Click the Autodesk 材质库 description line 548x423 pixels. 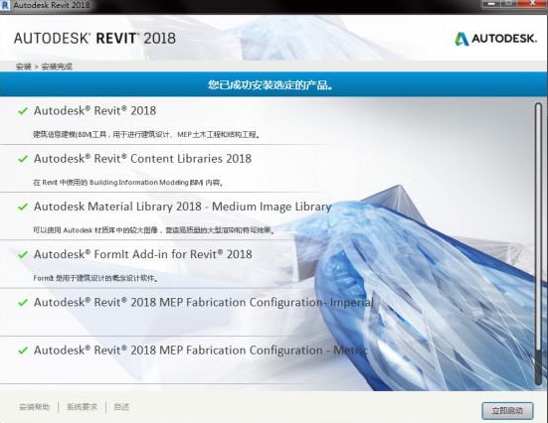[154, 230]
